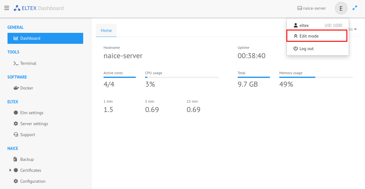Open Dashboard in the sidebar
The height and width of the screenshot is (189, 365).
pyautogui.click(x=45, y=38)
